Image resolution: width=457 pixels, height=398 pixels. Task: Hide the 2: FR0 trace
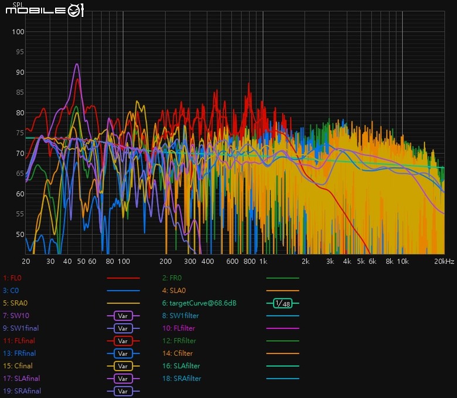coord(173,279)
